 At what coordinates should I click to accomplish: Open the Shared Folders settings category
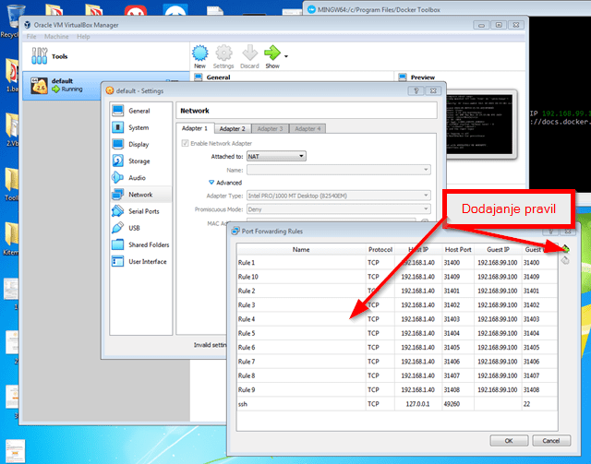(x=140, y=244)
